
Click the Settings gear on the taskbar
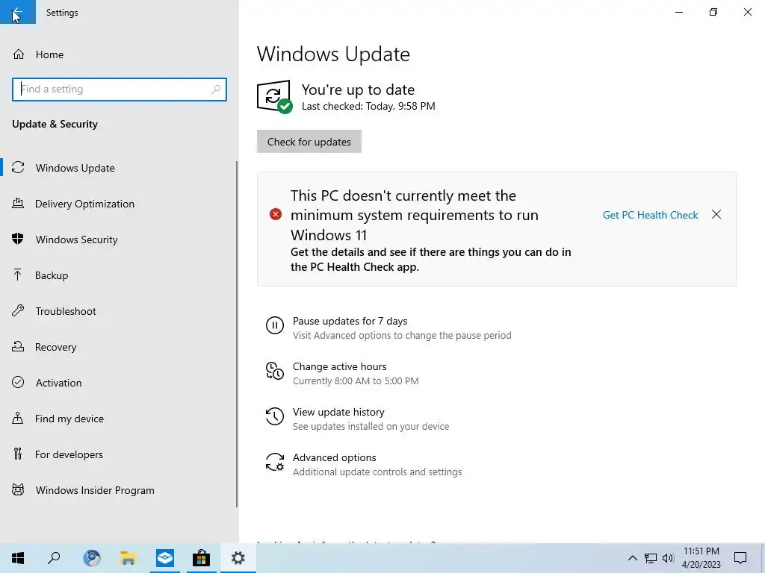[238, 558]
